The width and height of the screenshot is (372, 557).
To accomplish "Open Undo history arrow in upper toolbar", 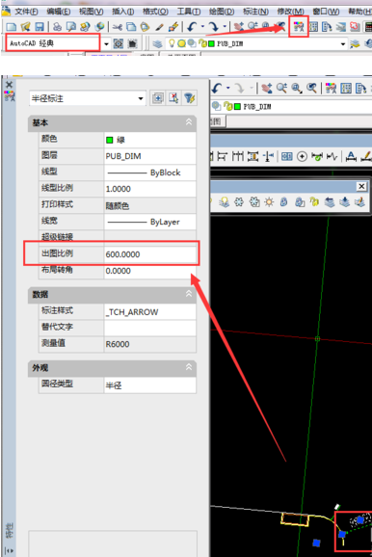I will [x=202, y=26].
